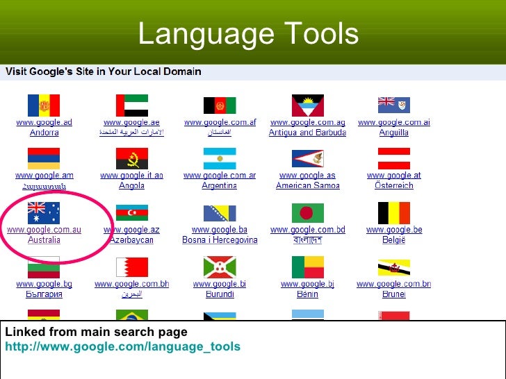This screenshot has height=379, width=506.
Task: Click the American Samoa flag
Action: point(307,158)
